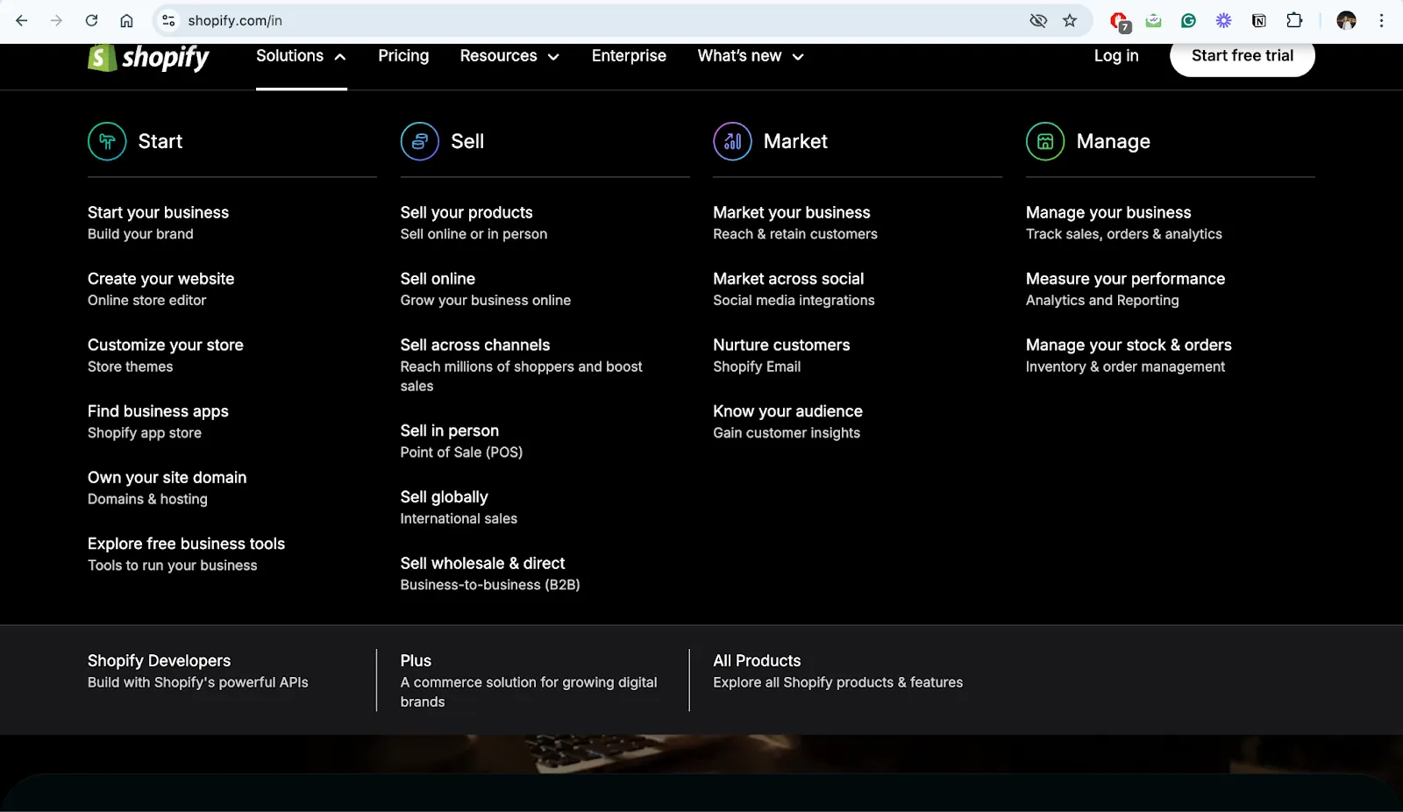Open the Enterprise page
The image size is (1403, 812).
(629, 56)
